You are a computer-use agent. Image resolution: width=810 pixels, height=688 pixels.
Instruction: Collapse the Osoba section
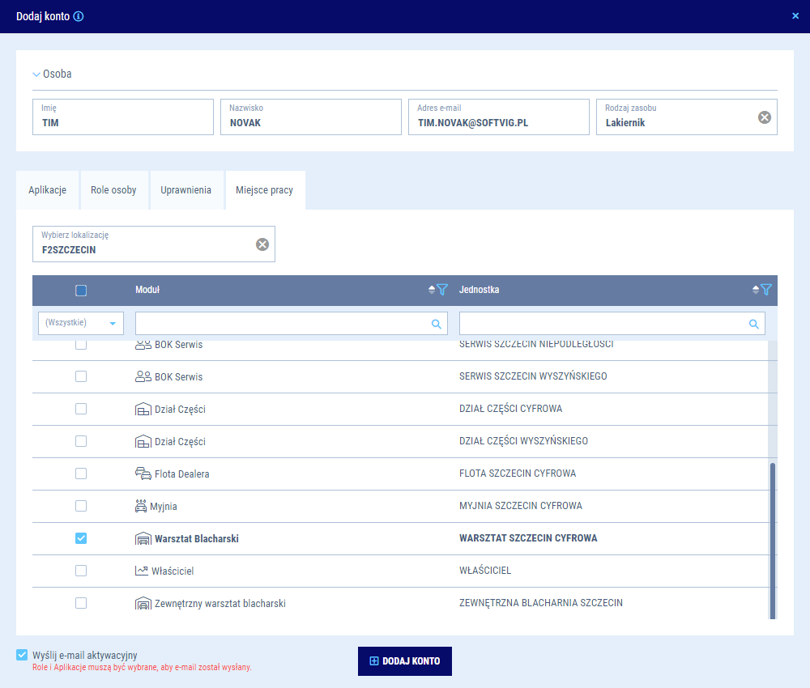(36, 74)
